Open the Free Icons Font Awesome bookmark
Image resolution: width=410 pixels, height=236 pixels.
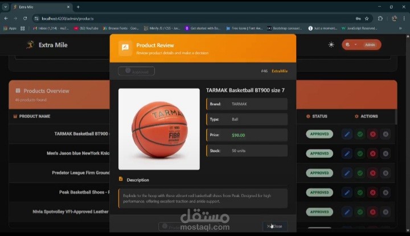pyautogui.click(x=244, y=29)
